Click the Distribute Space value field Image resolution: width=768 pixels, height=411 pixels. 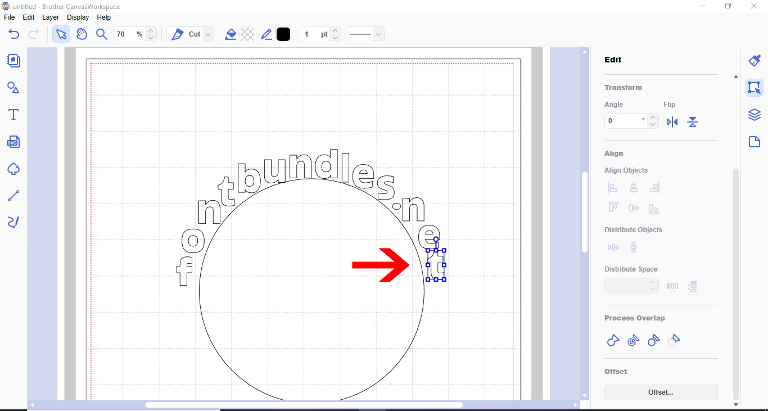(626, 286)
